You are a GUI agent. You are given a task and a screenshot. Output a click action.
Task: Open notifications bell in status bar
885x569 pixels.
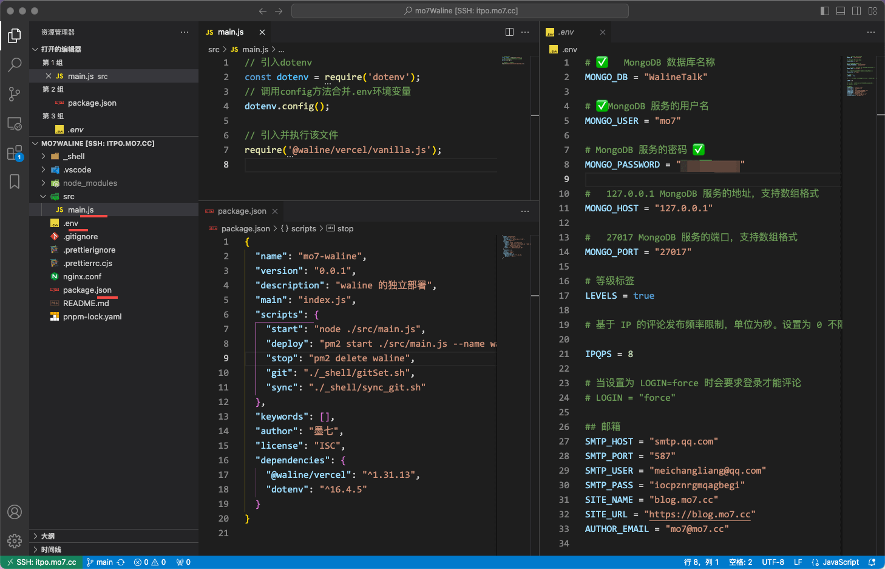872,562
